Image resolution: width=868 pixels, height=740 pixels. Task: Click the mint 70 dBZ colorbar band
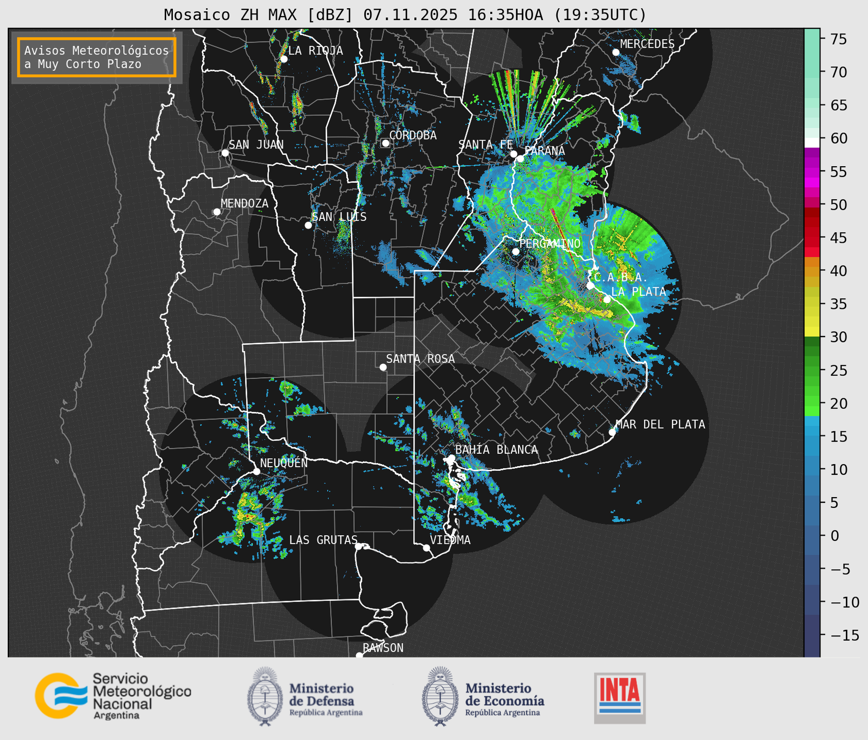click(812, 72)
